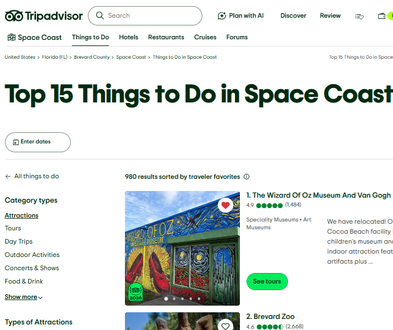Select the Day Trips category
This screenshot has height=330, width=393.
click(x=19, y=241)
